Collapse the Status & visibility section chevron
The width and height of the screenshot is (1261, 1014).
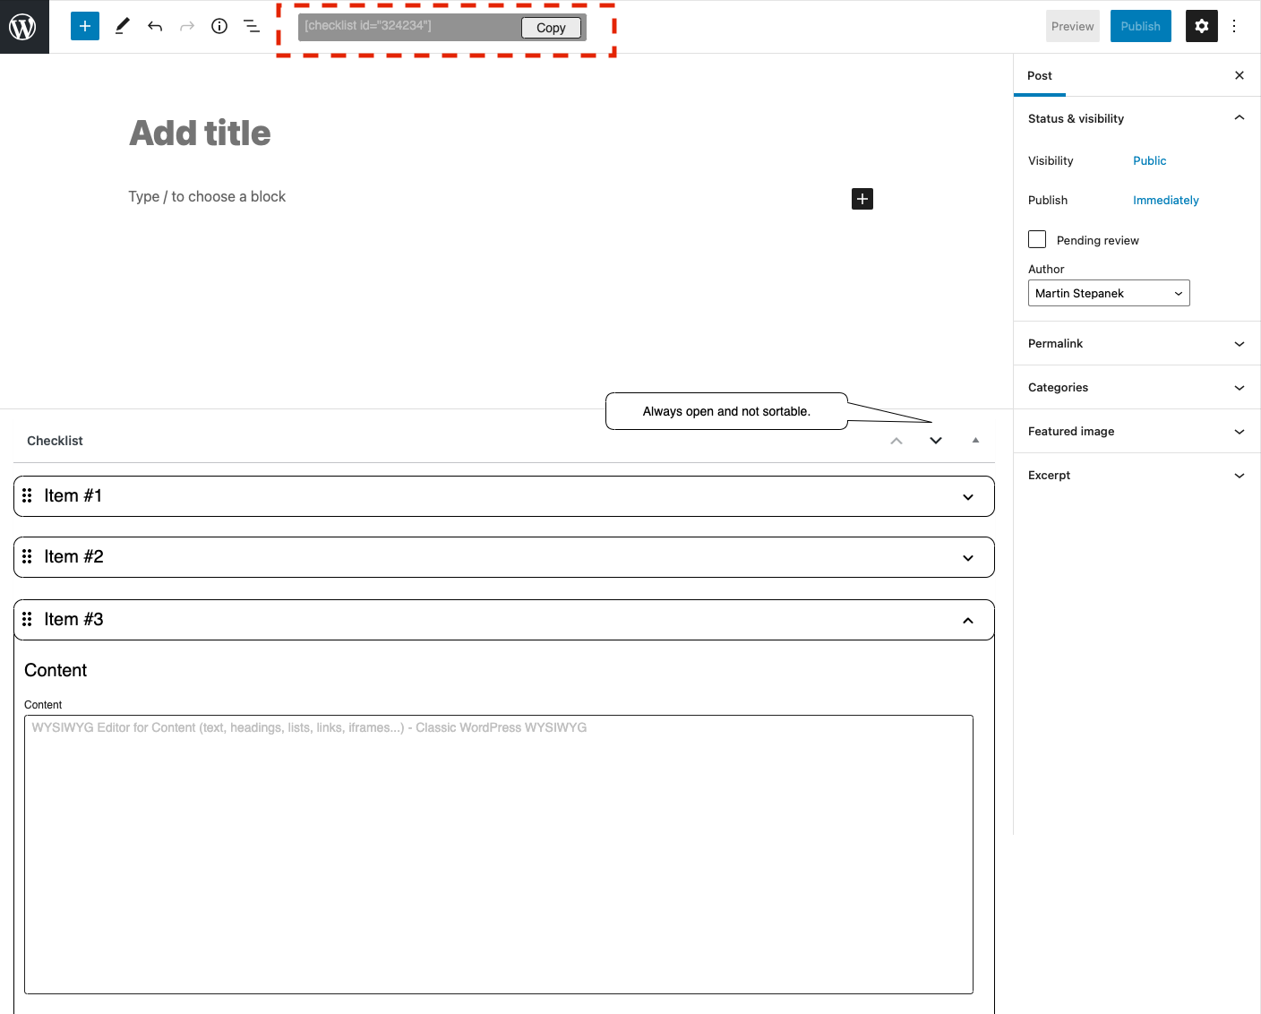click(x=1239, y=117)
